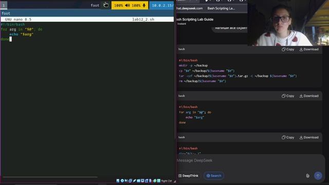Toggle DeepThink mode
Viewport: 329px width, 185px height.
click(188, 176)
